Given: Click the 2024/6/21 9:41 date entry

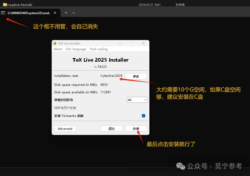Looking at the screenshot, I should 150,5.
